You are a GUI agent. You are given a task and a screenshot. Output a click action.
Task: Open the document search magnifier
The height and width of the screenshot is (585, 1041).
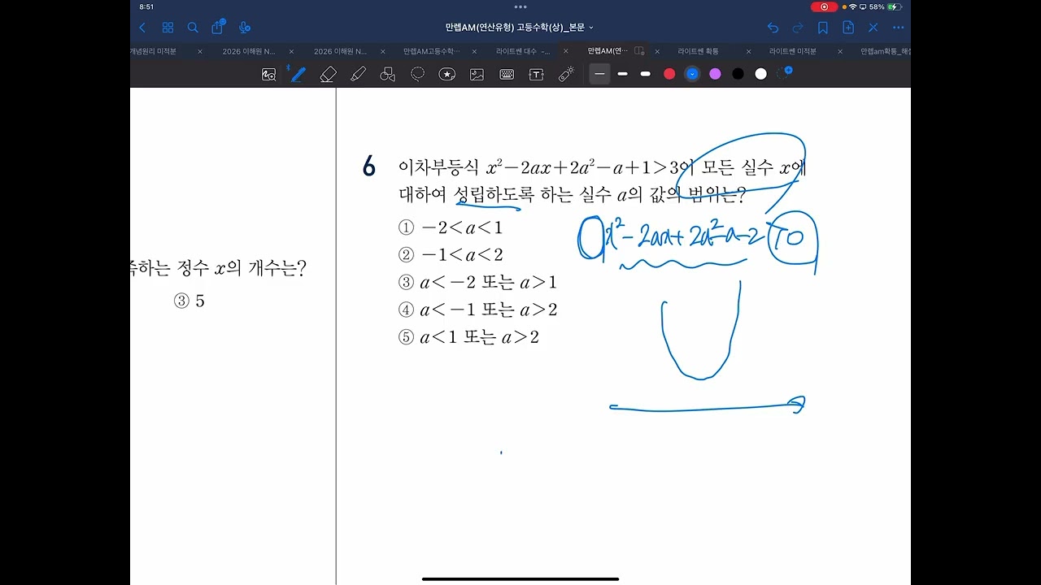pos(193,28)
